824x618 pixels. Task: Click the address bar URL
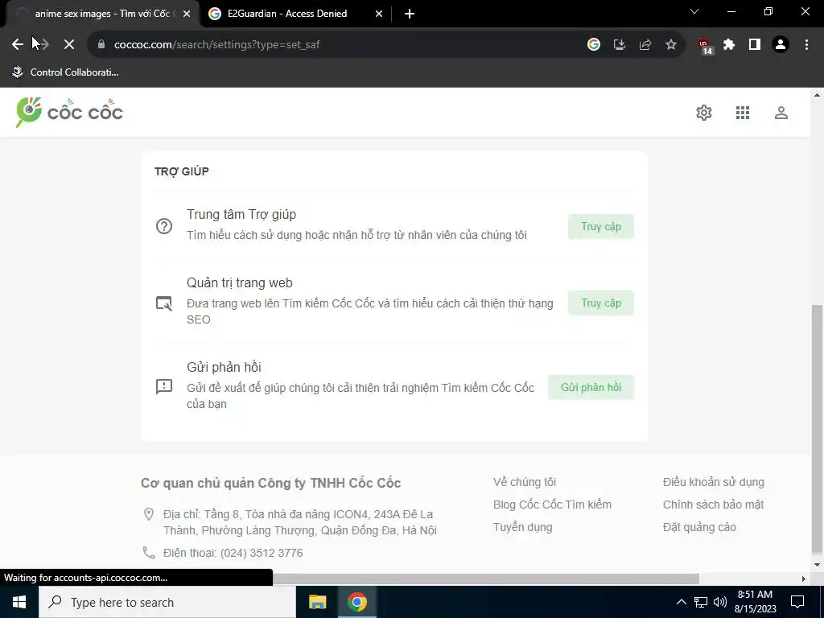click(217, 45)
